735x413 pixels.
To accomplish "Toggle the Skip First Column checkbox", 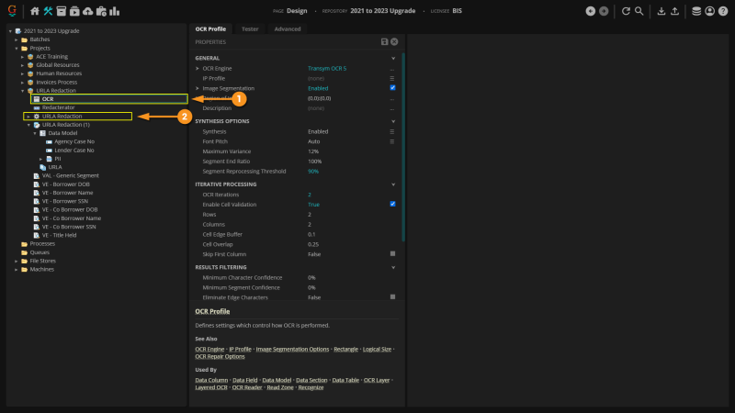I will click(393, 254).
